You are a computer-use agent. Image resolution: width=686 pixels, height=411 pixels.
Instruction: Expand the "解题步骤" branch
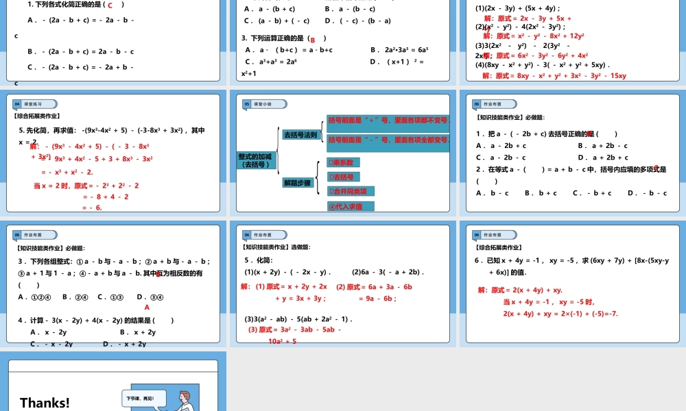click(298, 184)
